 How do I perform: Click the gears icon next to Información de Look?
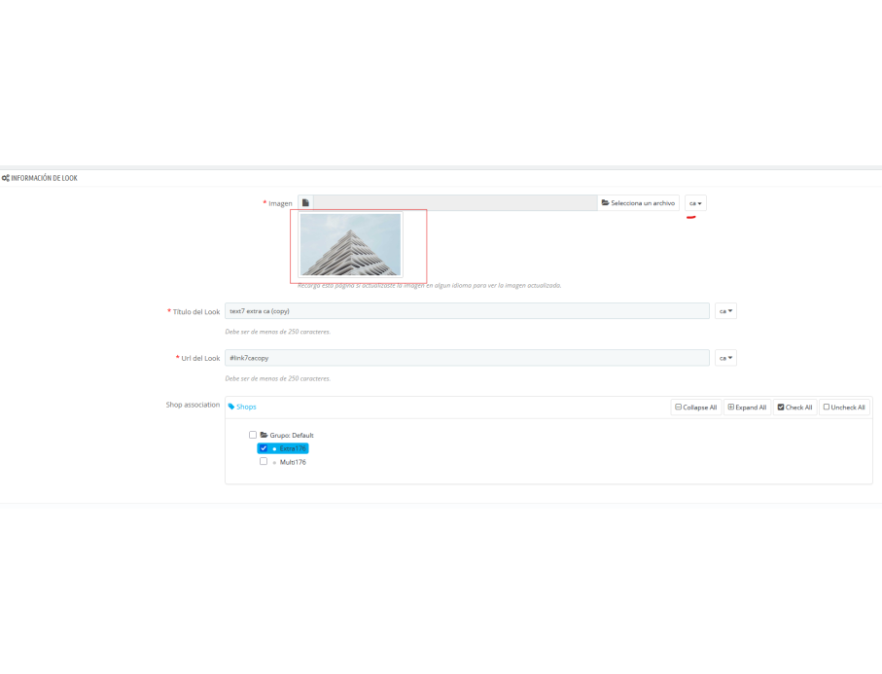pyautogui.click(x=6, y=178)
